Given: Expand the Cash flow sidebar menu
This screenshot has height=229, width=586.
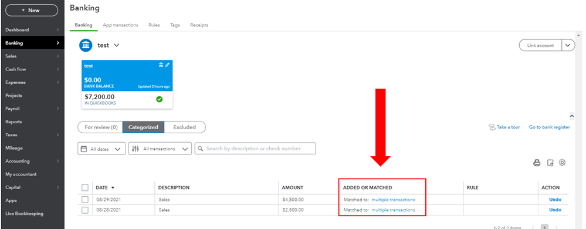Looking at the screenshot, I should (x=57, y=69).
